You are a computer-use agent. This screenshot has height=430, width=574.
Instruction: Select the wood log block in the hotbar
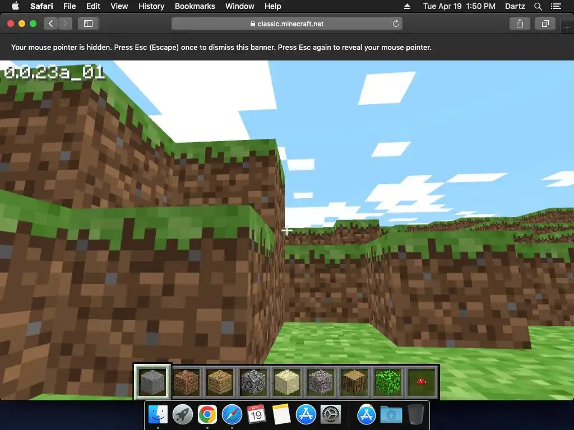(x=354, y=382)
